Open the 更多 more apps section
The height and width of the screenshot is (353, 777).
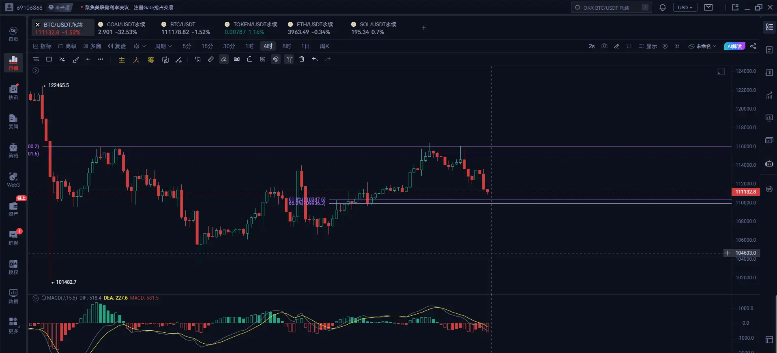coord(13,326)
